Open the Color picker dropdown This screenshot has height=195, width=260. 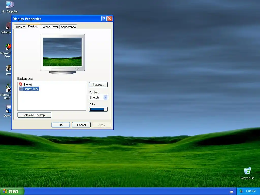pyautogui.click(x=98, y=109)
